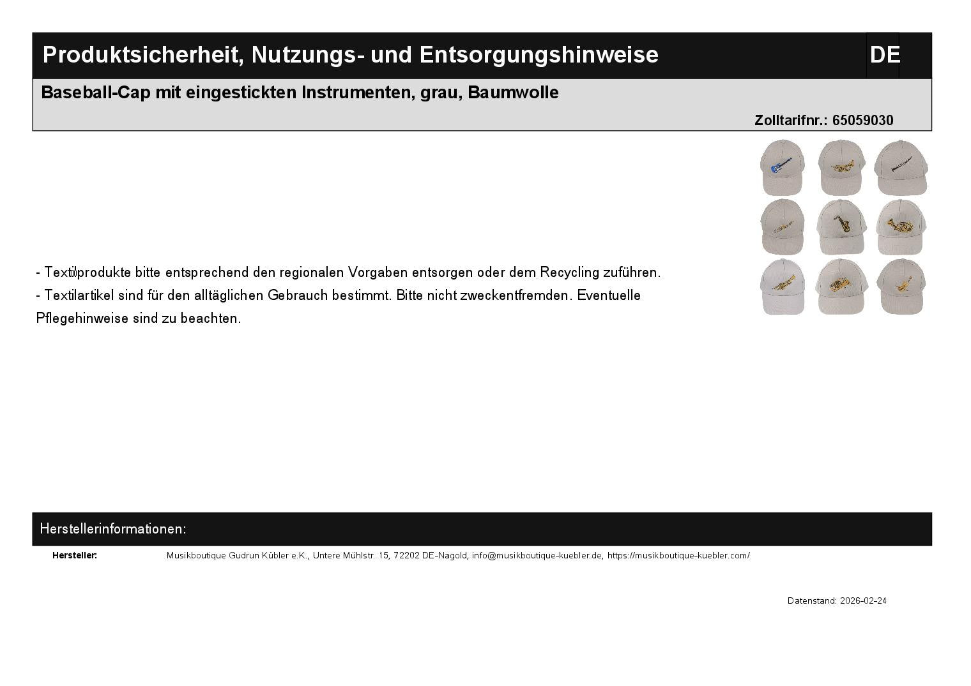The width and height of the screenshot is (971, 686).
Task: Select the flute cap in middle row
Action: point(782,227)
